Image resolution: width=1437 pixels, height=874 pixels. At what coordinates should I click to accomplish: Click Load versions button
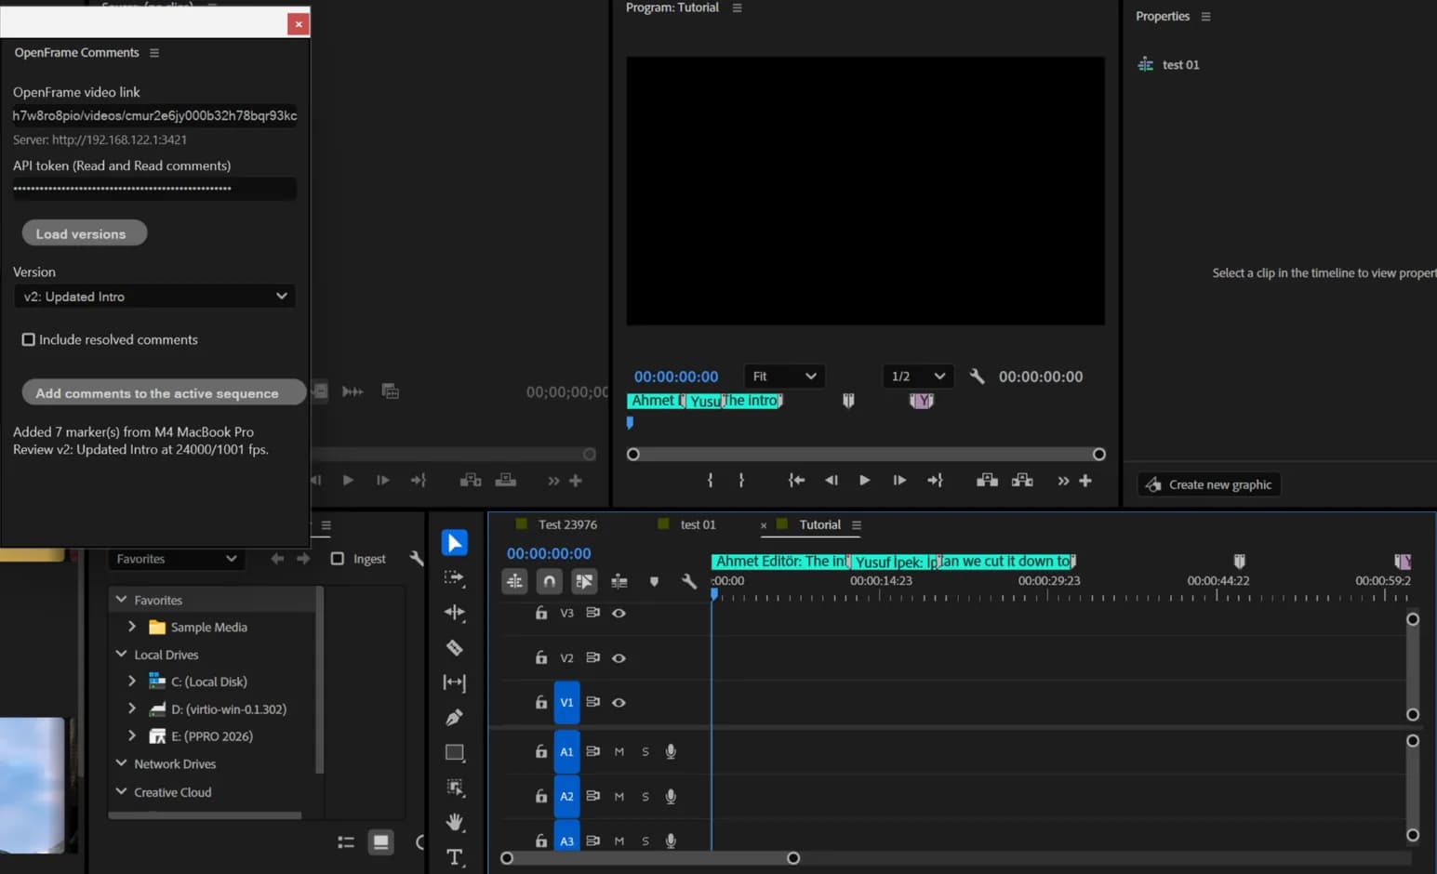point(85,233)
